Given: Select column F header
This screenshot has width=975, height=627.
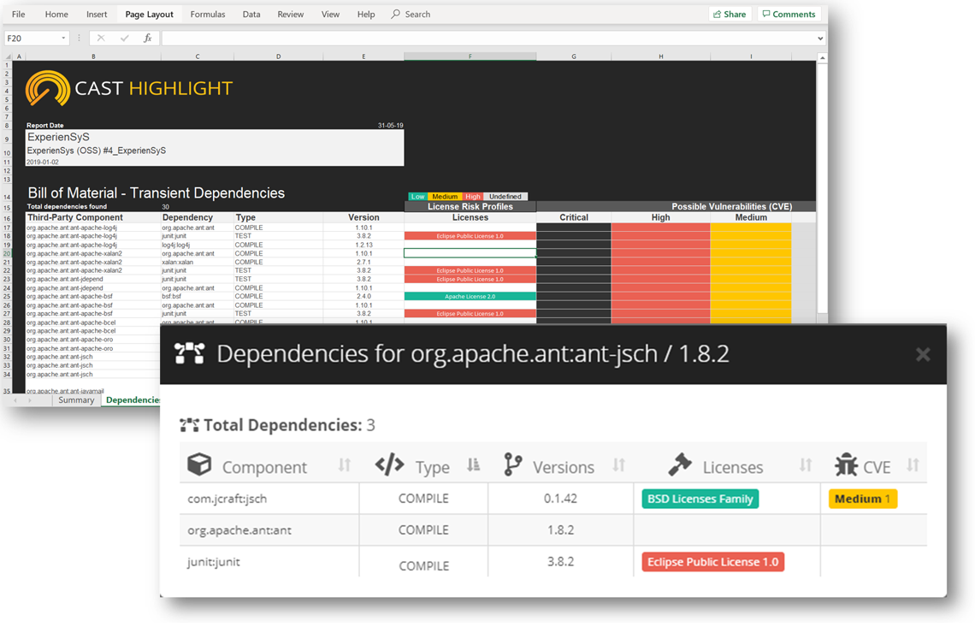Looking at the screenshot, I should [x=470, y=56].
